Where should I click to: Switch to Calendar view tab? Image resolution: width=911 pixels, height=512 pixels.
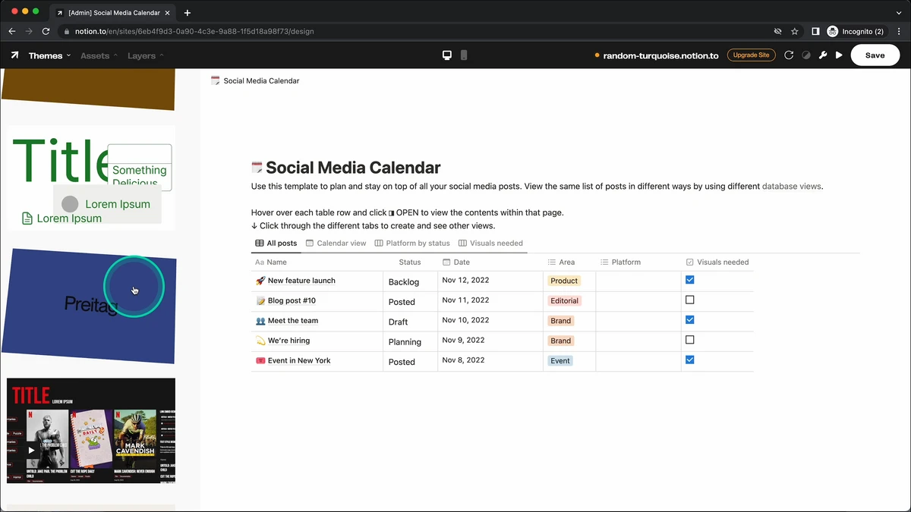pos(336,243)
